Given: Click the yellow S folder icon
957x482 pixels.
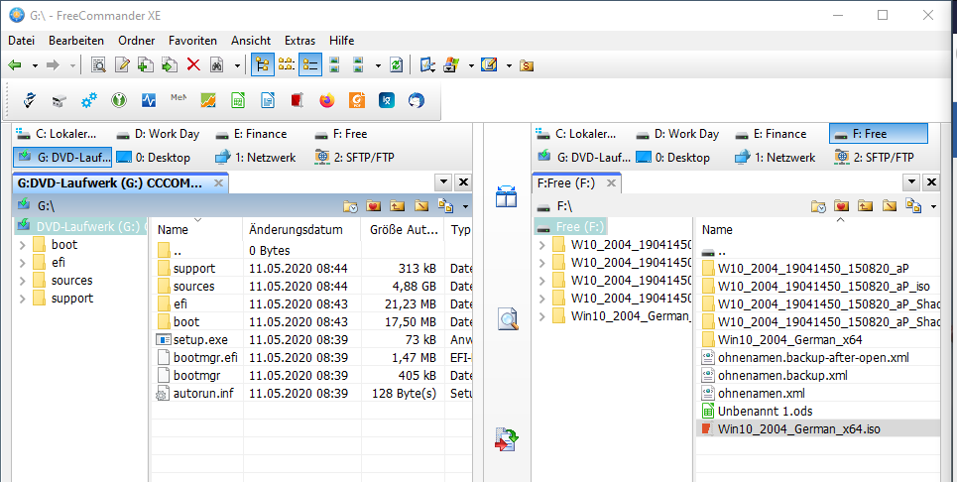Looking at the screenshot, I should [x=527, y=65].
